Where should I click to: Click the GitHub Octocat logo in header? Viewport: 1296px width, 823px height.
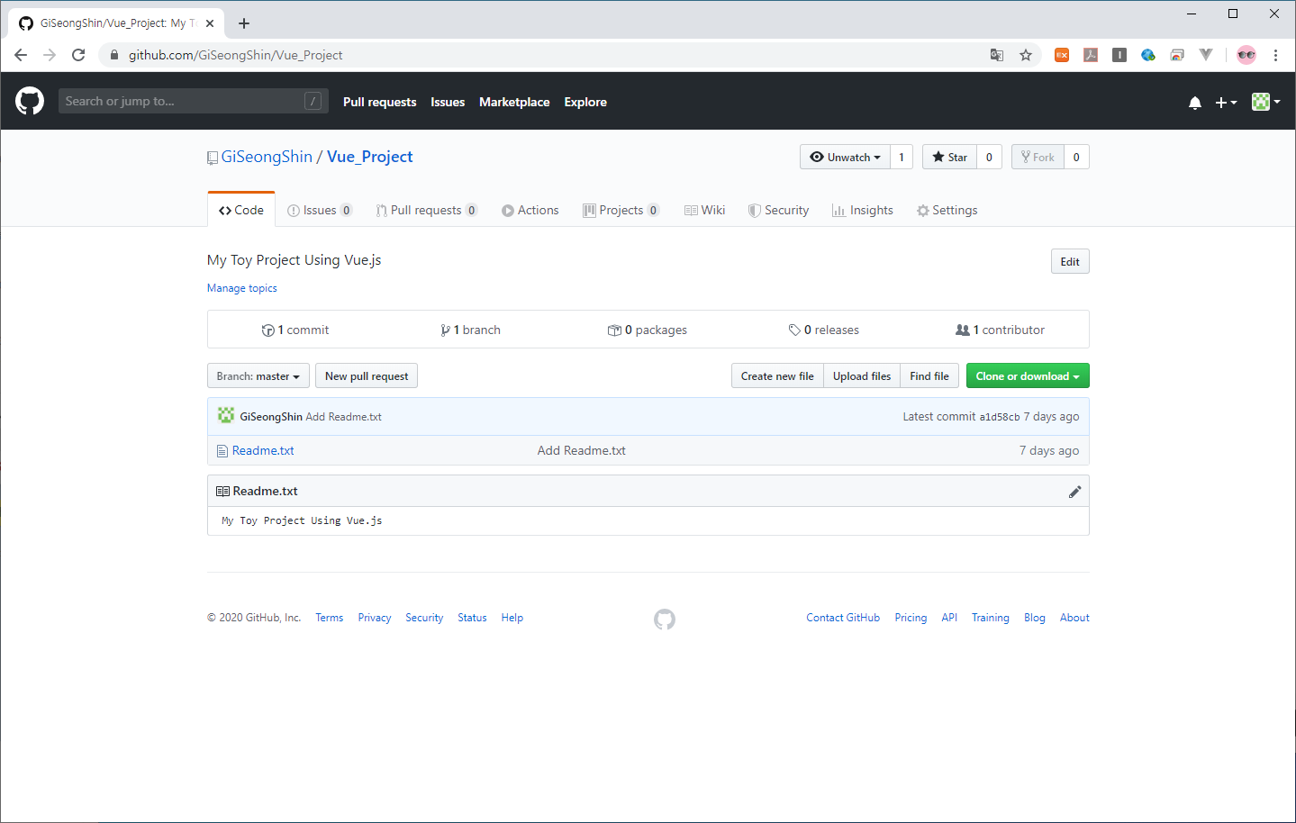(x=30, y=101)
